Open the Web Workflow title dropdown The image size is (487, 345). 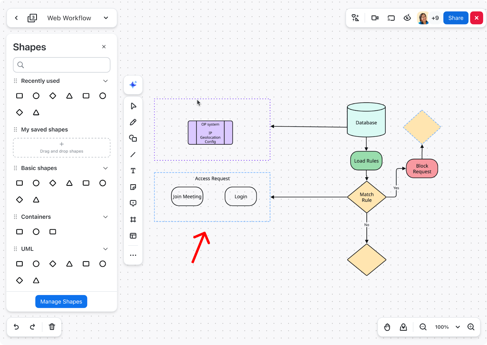[106, 18]
